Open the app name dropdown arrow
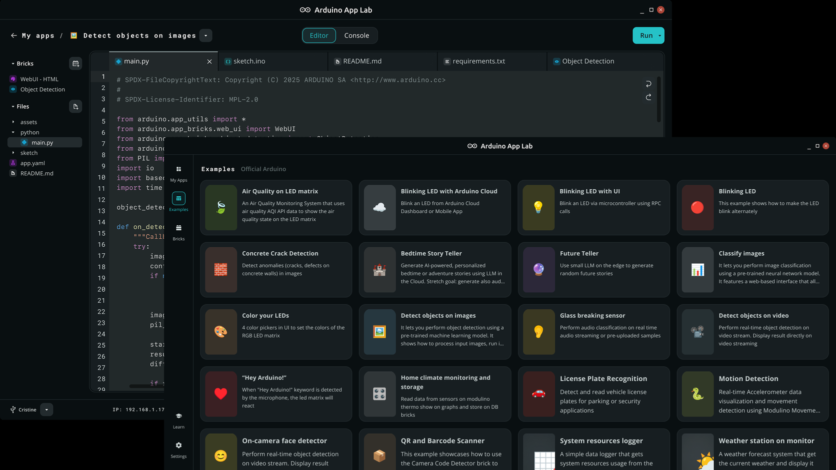This screenshot has width=836, height=470. (206, 35)
